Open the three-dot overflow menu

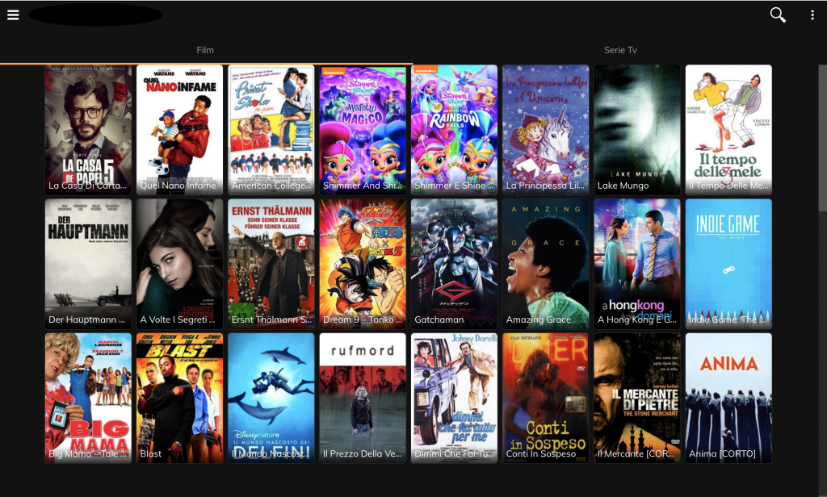coord(812,15)
